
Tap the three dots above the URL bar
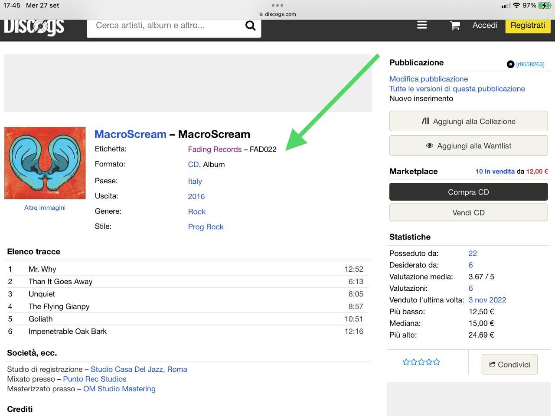pos(277,5)
